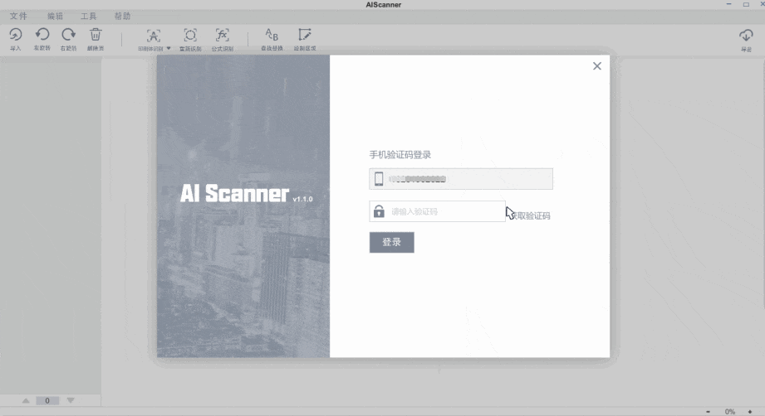
Task: Click the 右旋转 rotate right icon
Action: tap(68, 35)
